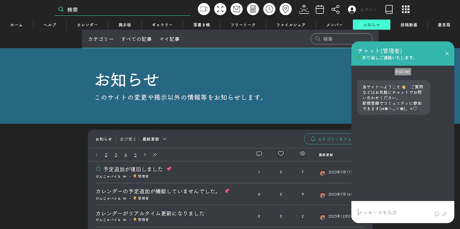Open the ホーム menu item
The height and width of the screenshot is (229, 460).
[17, 25]
